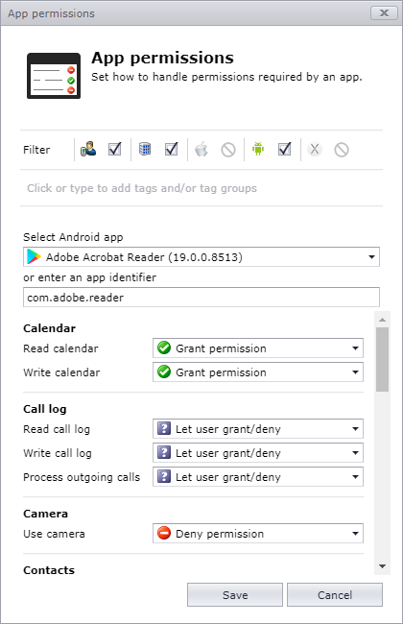Click the App permissions list header icon

54,76
